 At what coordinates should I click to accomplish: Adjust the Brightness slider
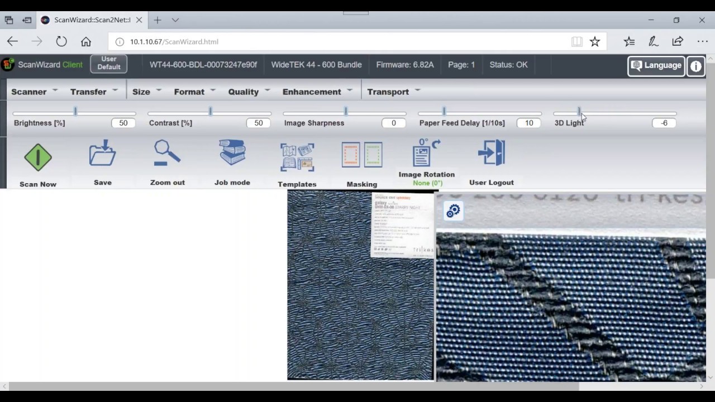pyautogui.click(x=75, y=111)
